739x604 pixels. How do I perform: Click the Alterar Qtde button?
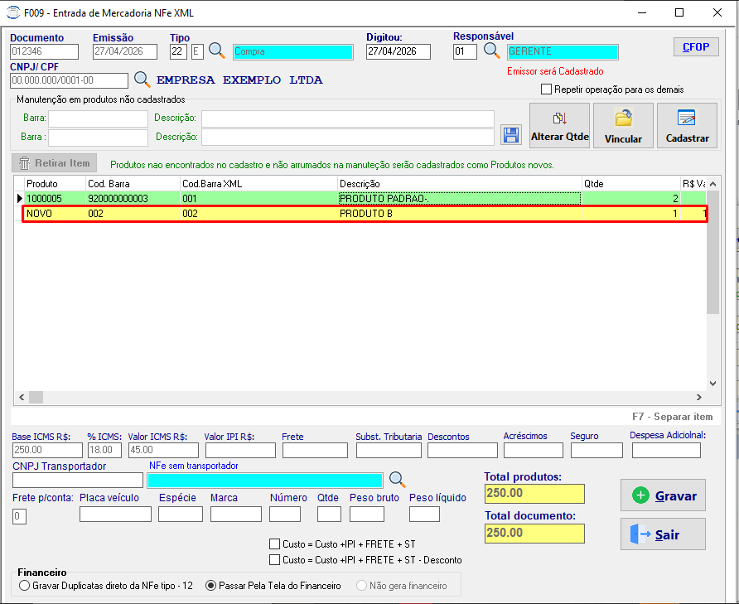(559, 125)
